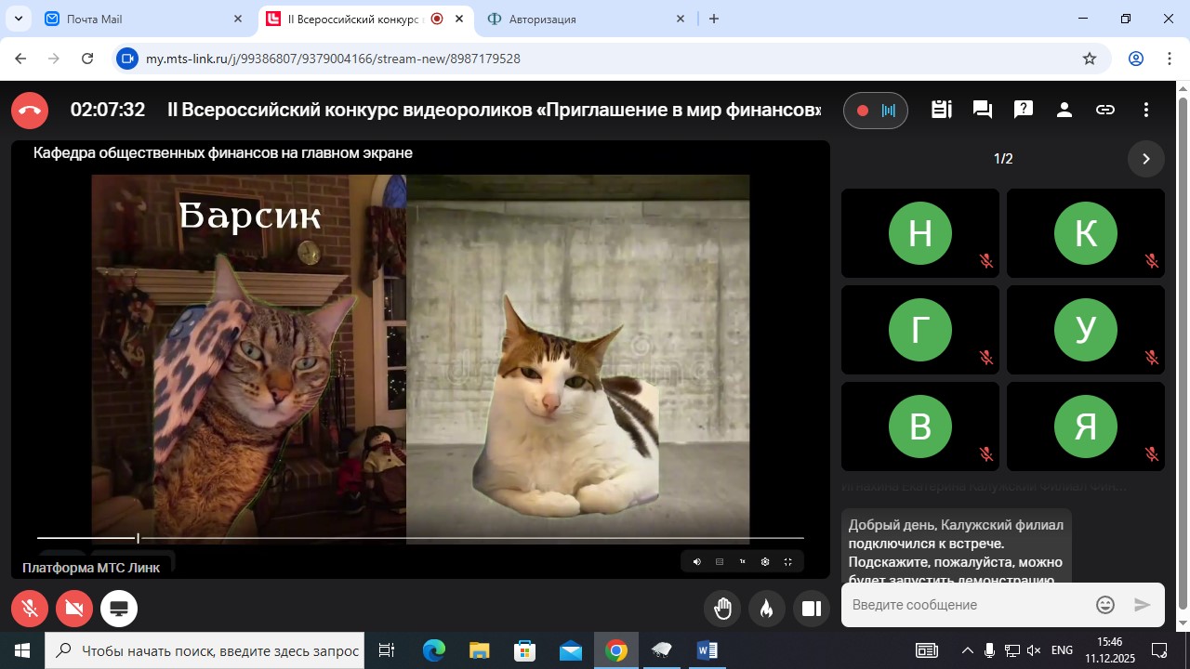Open the notes clipboard icon
Image resolution: width=1190 pixels, height=669 pixels.
[941, 110]
